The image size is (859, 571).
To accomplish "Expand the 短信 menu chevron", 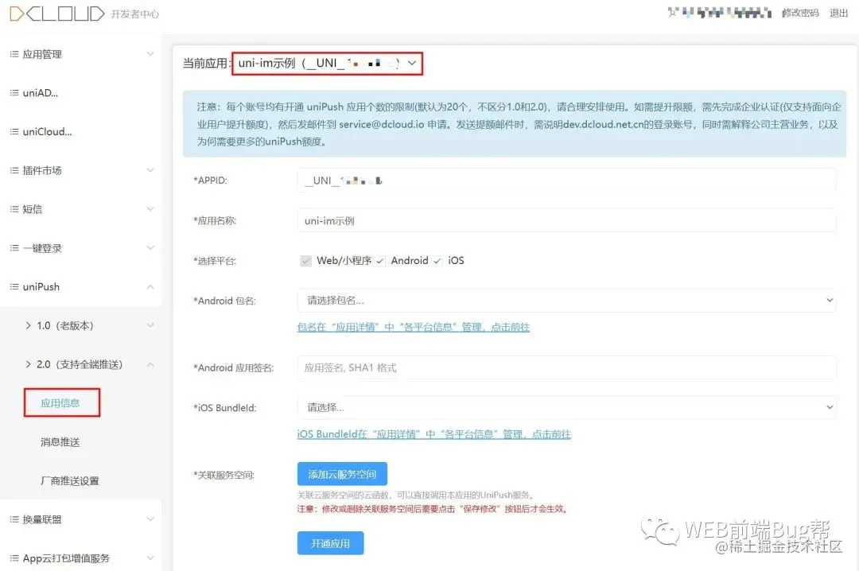I will [x=150, y=209].
